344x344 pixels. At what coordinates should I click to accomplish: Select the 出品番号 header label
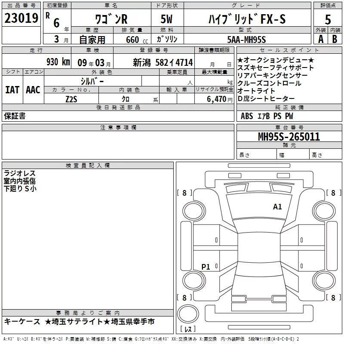21,6
